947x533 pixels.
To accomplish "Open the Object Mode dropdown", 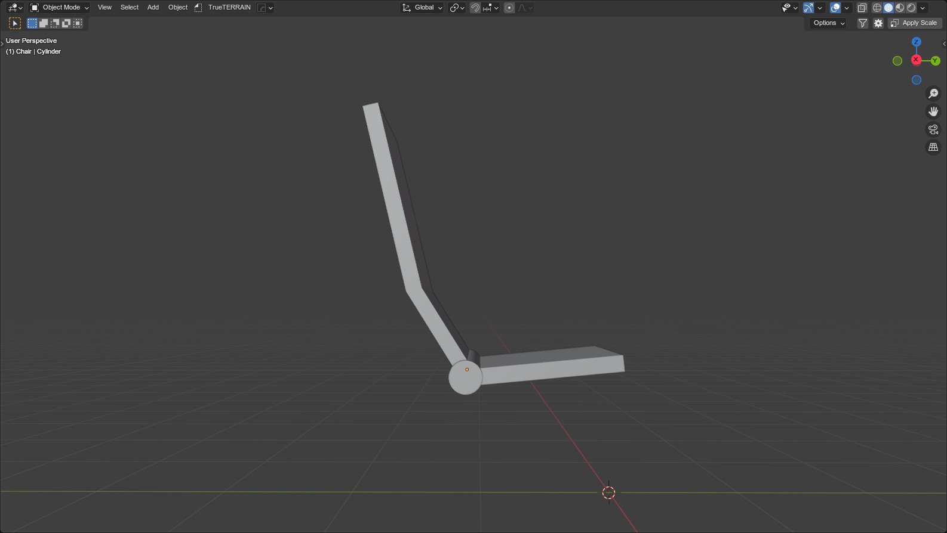I will click(x=60, y=8).
